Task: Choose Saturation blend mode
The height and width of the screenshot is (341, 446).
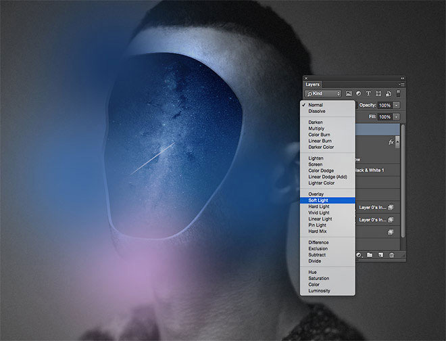Action: pos(328,278)
